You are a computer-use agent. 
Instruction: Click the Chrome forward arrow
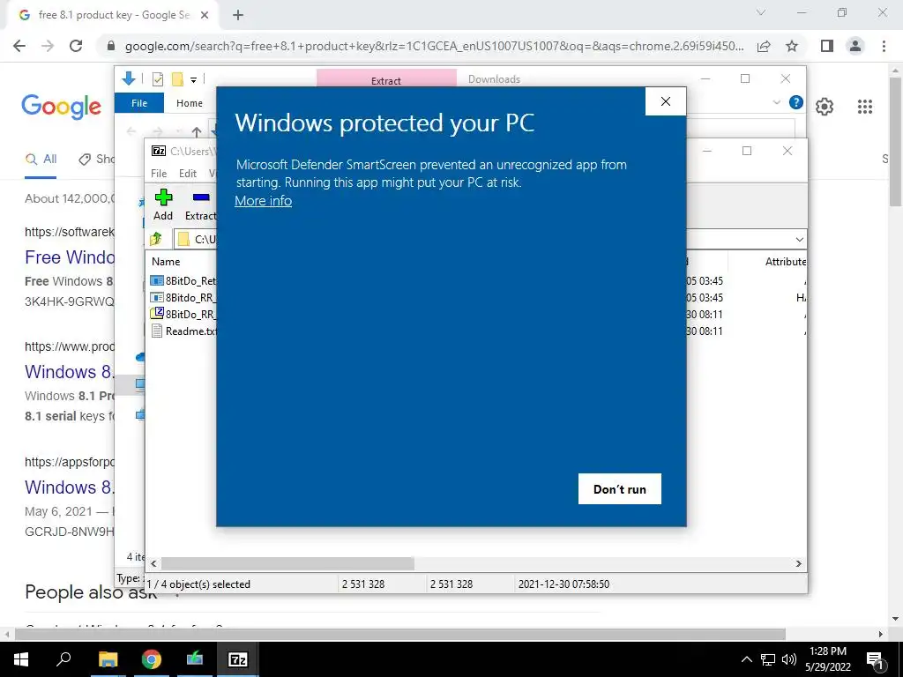coord(48,46)
